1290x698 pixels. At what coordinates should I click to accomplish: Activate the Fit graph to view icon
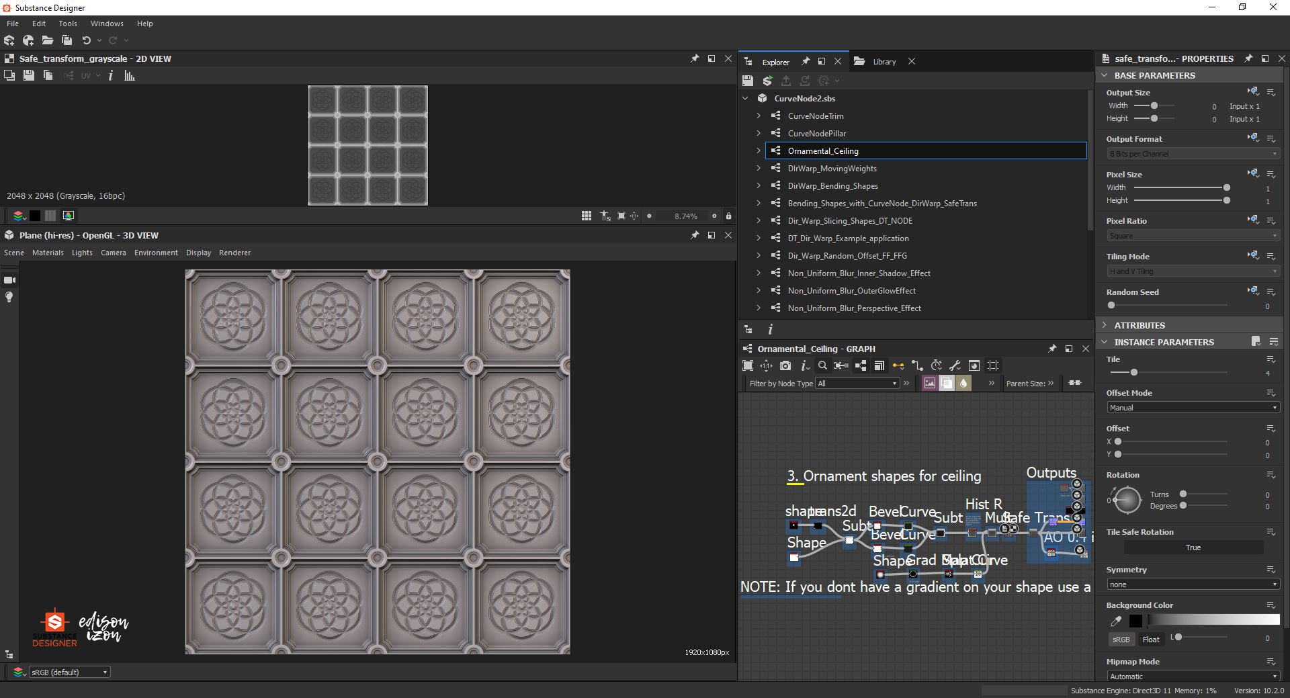click(x=747, y=365)
